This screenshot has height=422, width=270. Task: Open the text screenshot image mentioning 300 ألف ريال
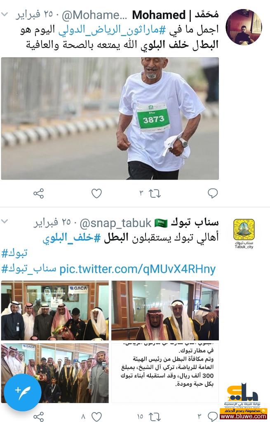click(x=165, y=373)
